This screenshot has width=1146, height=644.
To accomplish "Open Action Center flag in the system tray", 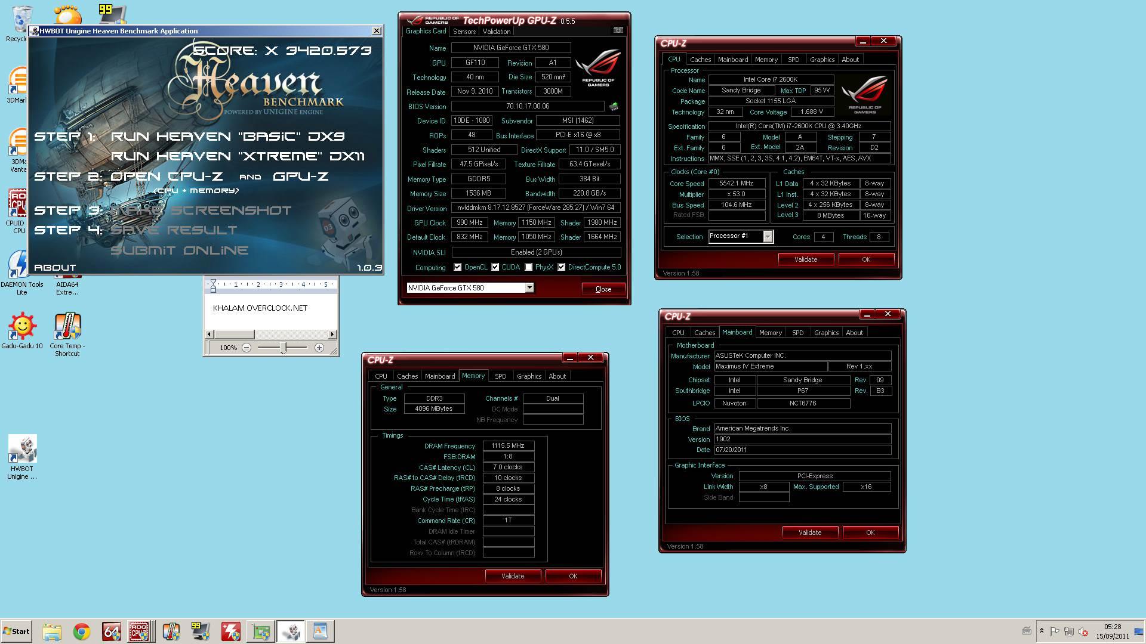I will click(x=1055, y=631).
